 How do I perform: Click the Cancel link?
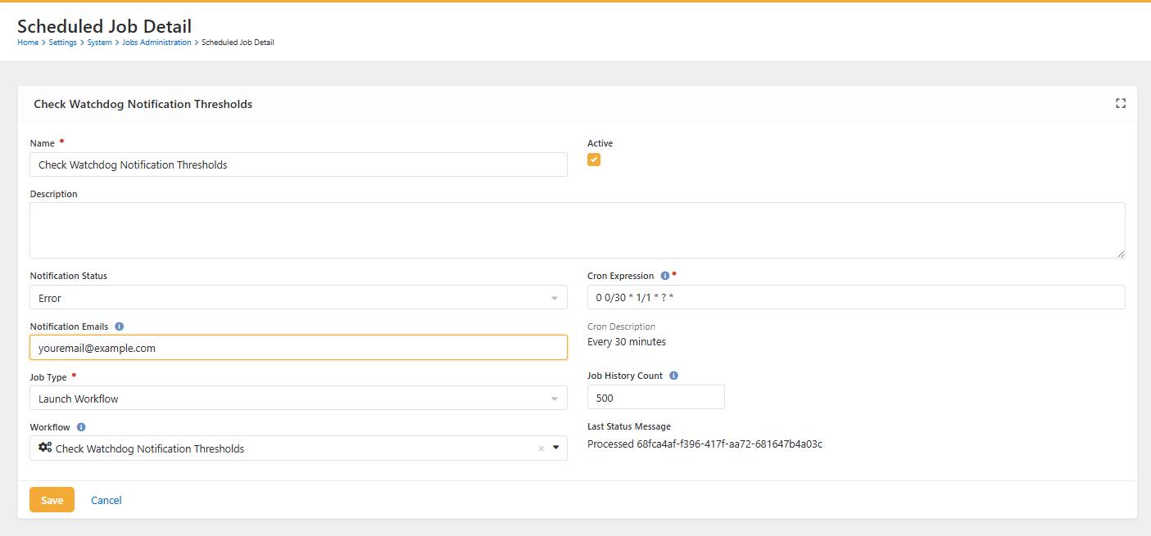[106, 500]
